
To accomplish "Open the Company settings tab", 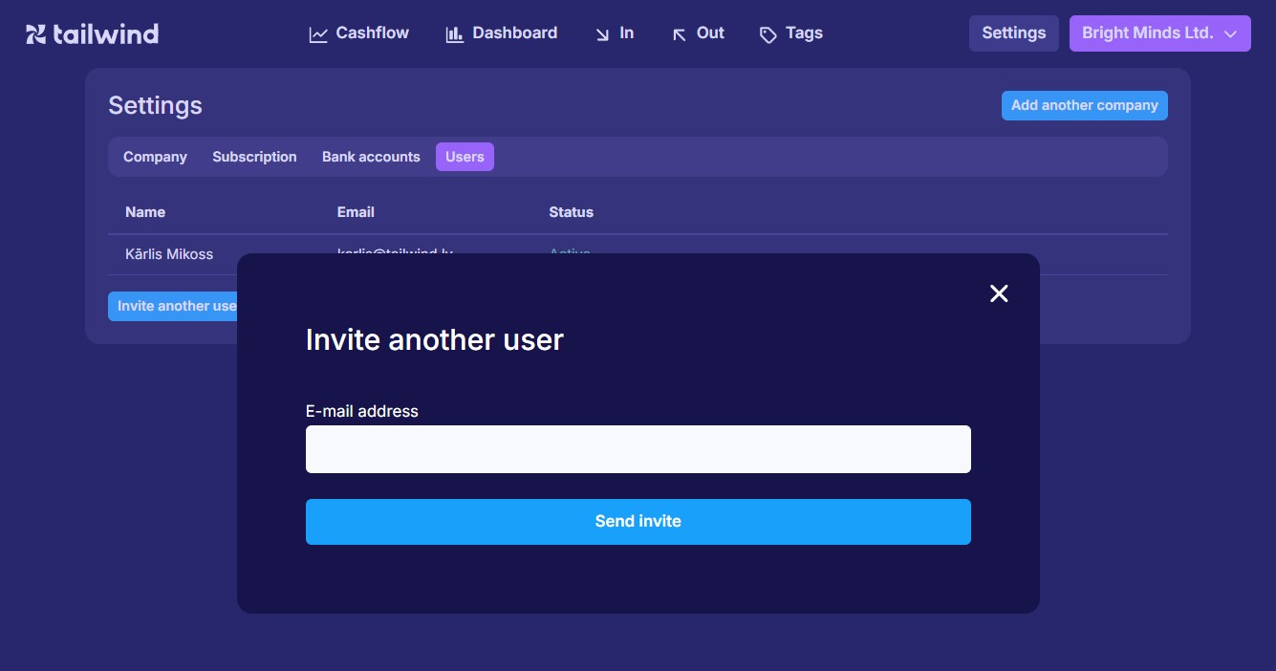I will [x=155, y=157].
